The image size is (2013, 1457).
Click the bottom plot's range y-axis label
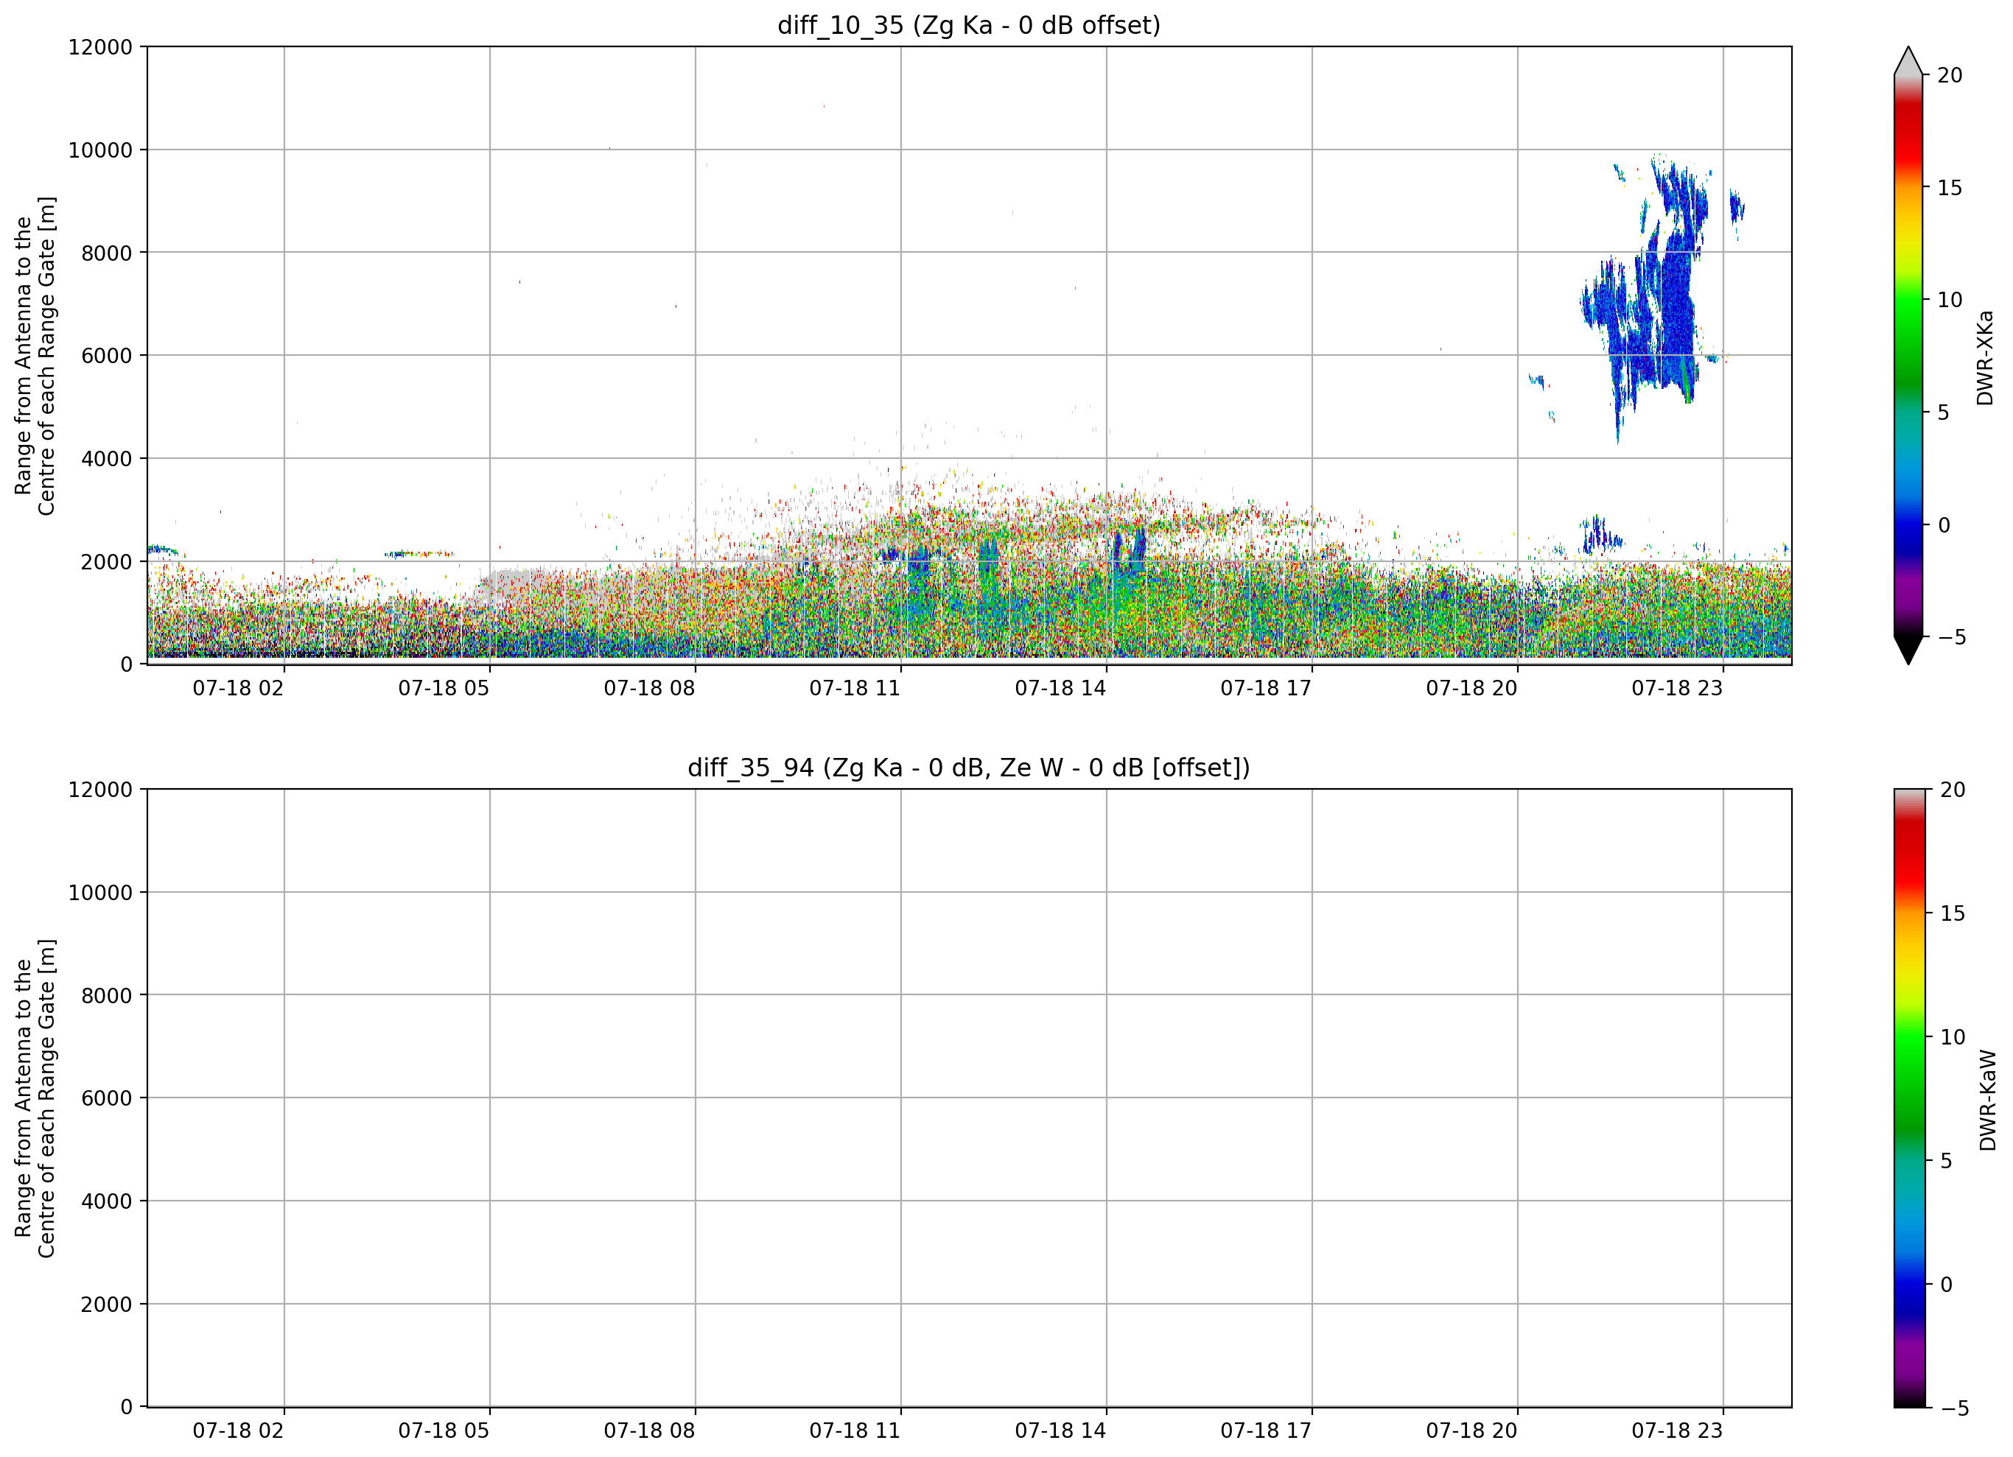coord(35,1098)
